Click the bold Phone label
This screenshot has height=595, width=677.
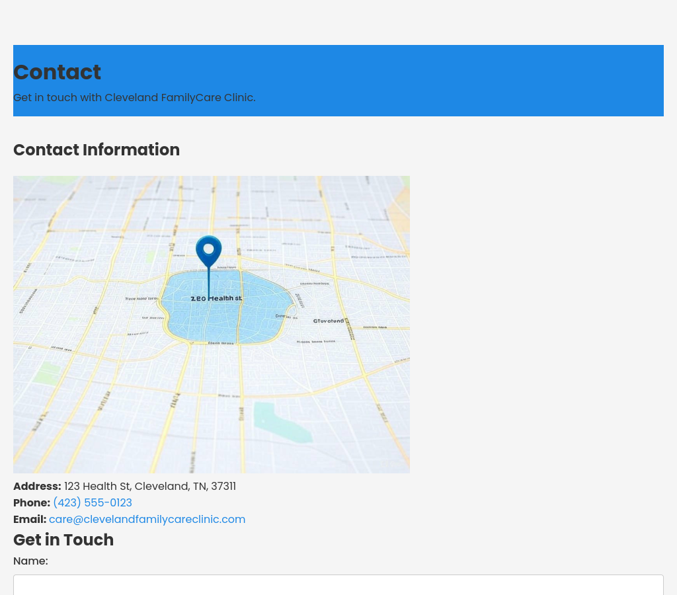(x=32, y=503)
